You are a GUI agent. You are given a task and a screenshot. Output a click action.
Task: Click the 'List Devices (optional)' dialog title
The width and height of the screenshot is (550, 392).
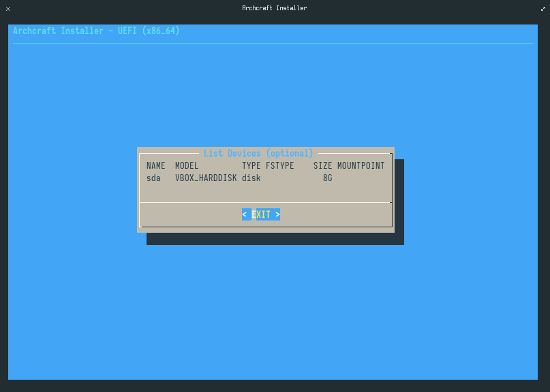[258, 153]
